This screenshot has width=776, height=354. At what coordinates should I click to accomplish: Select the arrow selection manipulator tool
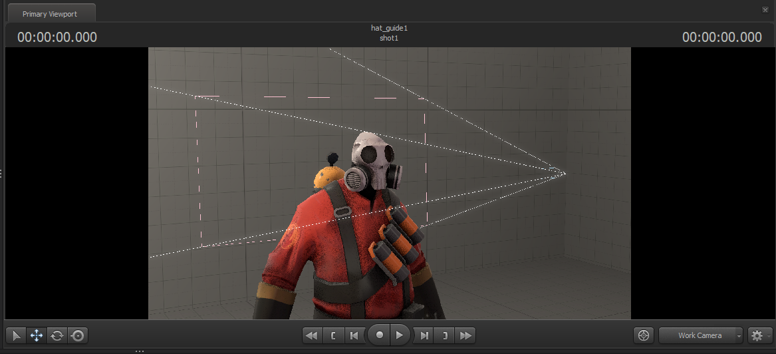(x=17, y=335)
